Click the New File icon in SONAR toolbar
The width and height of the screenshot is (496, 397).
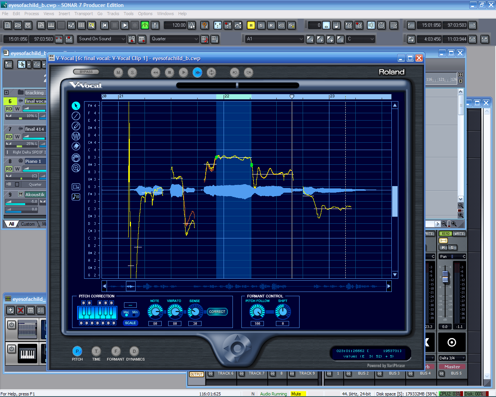8,25
